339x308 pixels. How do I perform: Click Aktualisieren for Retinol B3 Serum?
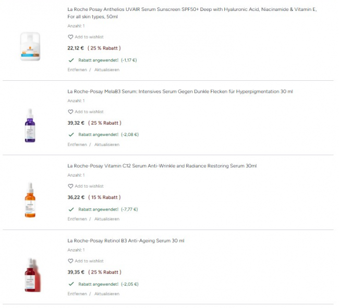(107, 294)
